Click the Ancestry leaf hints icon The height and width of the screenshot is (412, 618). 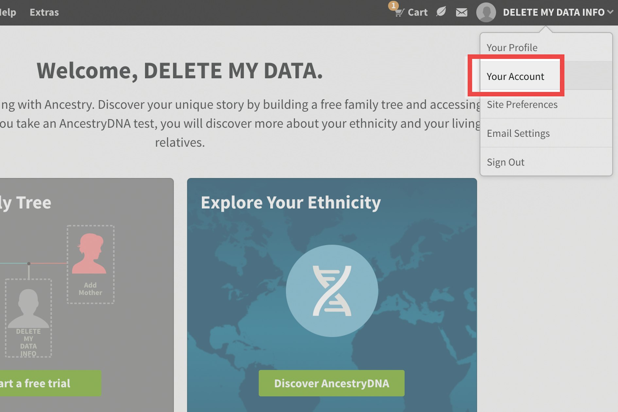(441, 12)
